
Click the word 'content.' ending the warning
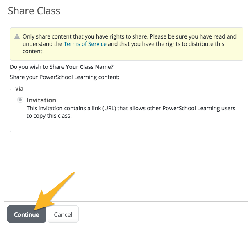33,51
